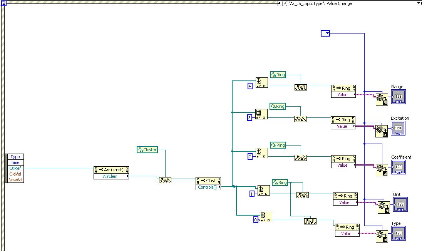Select the Unit numeric indicator terminal

point(400,204)
